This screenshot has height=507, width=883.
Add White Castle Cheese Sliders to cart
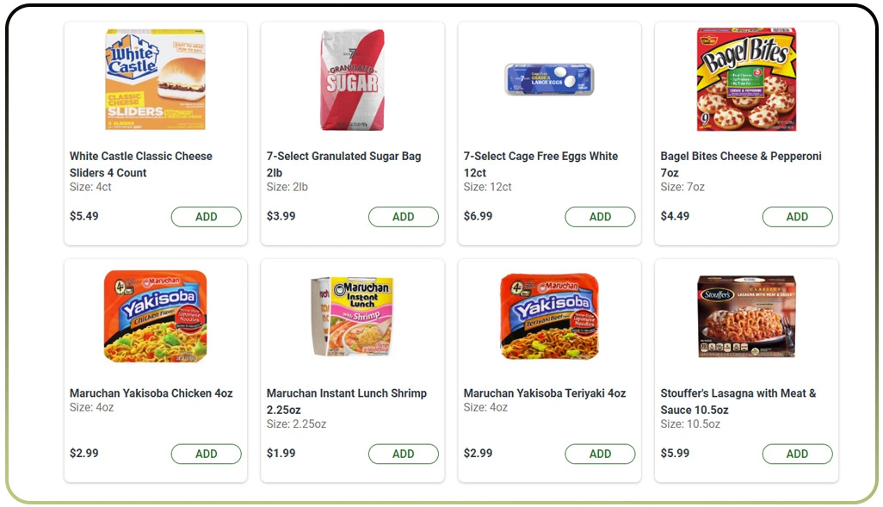[206, 217]
